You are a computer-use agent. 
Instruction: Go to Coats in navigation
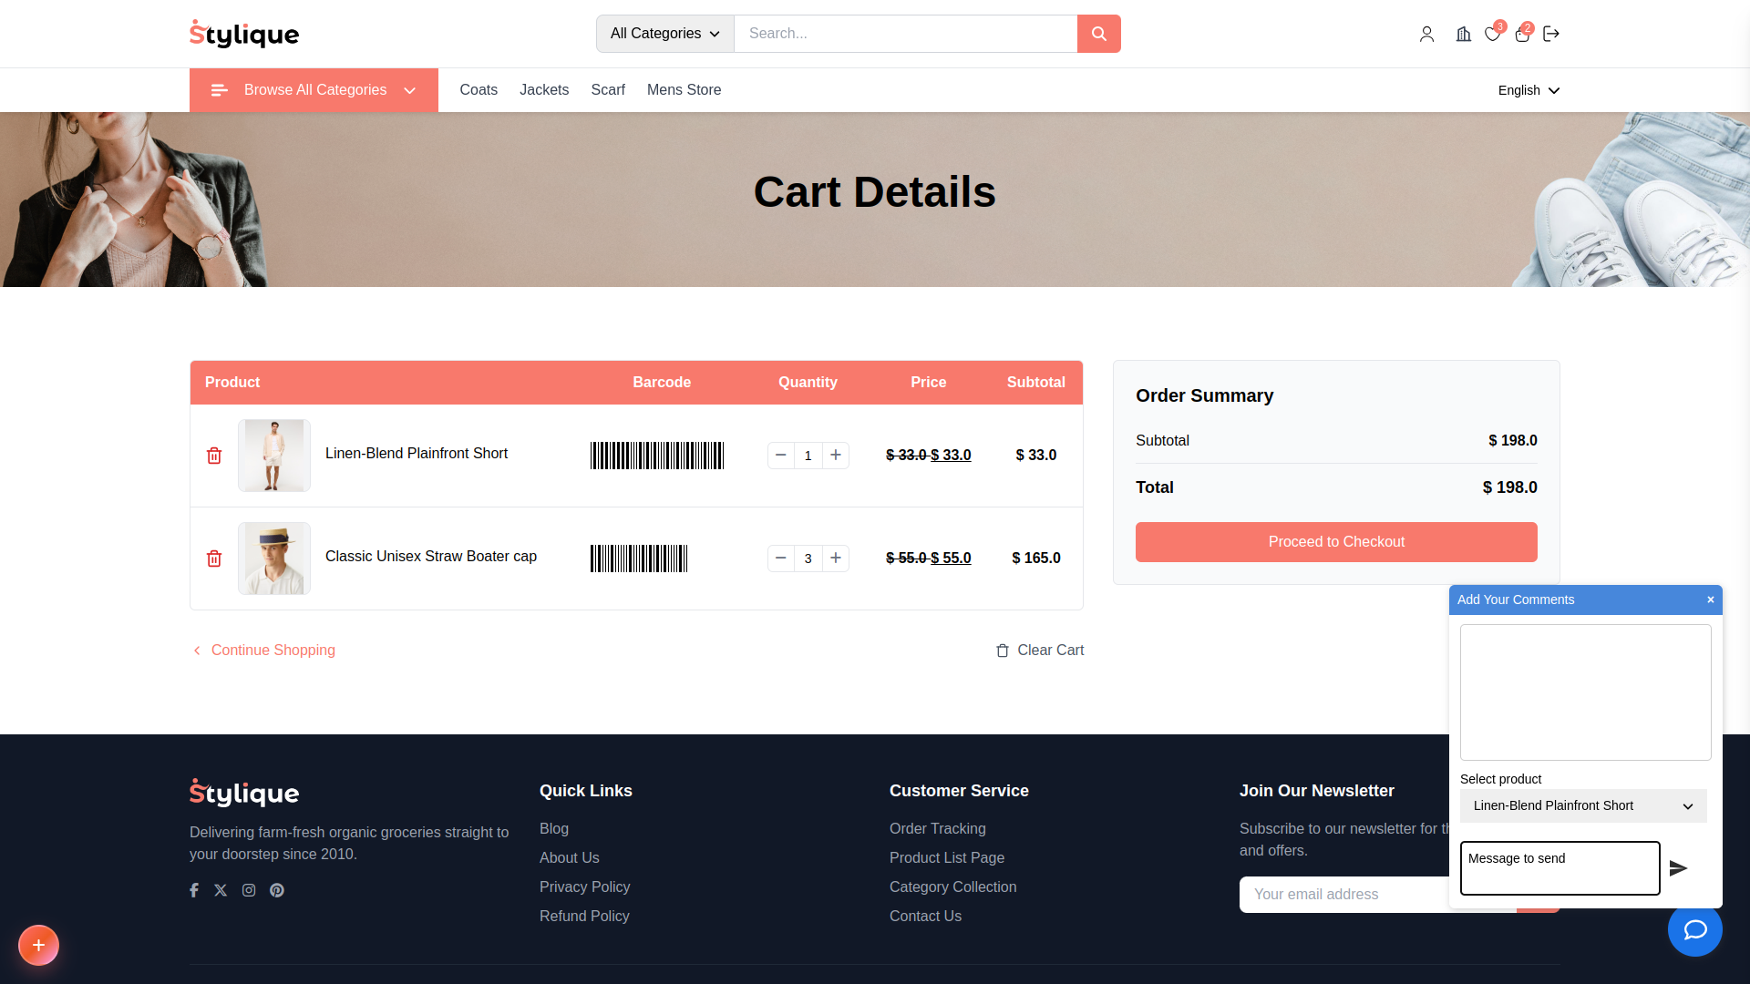(479, 89)
